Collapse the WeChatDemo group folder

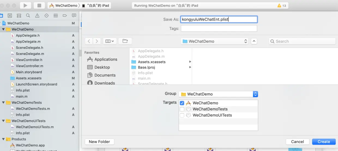[4, 29]
